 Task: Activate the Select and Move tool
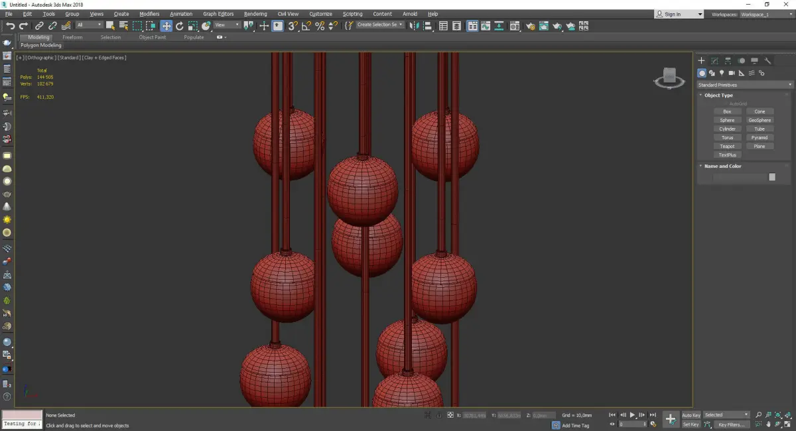(x=166, y=26)
